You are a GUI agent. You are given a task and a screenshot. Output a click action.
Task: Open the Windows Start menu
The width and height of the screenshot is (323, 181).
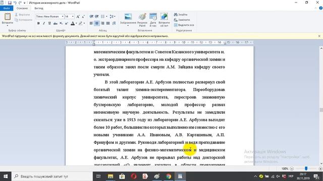click(6, 176)
